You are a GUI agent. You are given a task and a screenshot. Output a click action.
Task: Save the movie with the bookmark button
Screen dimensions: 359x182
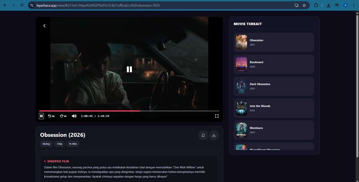203,135
